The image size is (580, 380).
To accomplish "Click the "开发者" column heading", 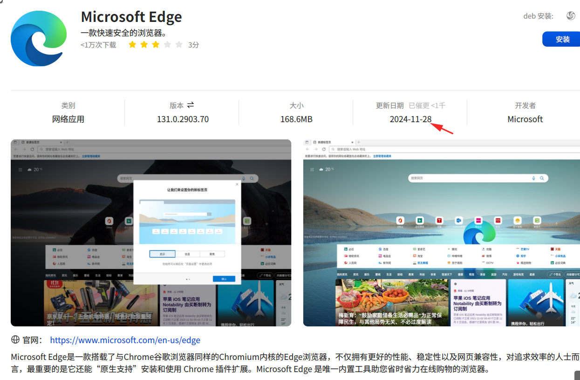I will coord(525,106).
